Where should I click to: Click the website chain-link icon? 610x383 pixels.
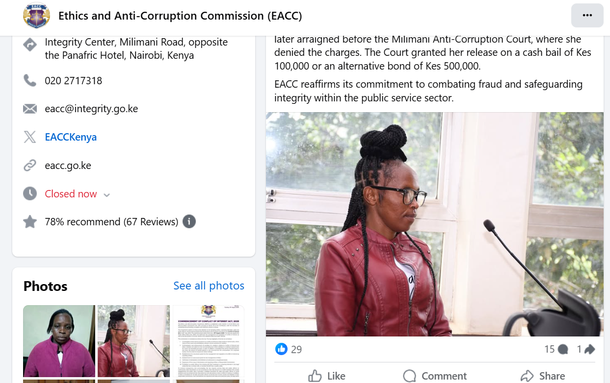pyautogui.click(x=30, y=166)
